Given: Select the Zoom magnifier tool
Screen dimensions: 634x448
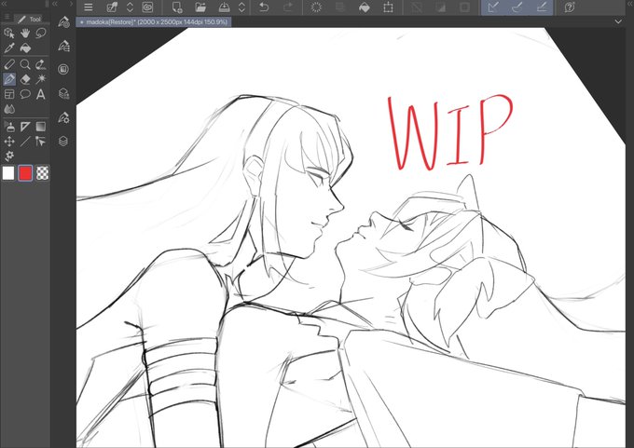Looking at the screenshot, I should 25,64.
